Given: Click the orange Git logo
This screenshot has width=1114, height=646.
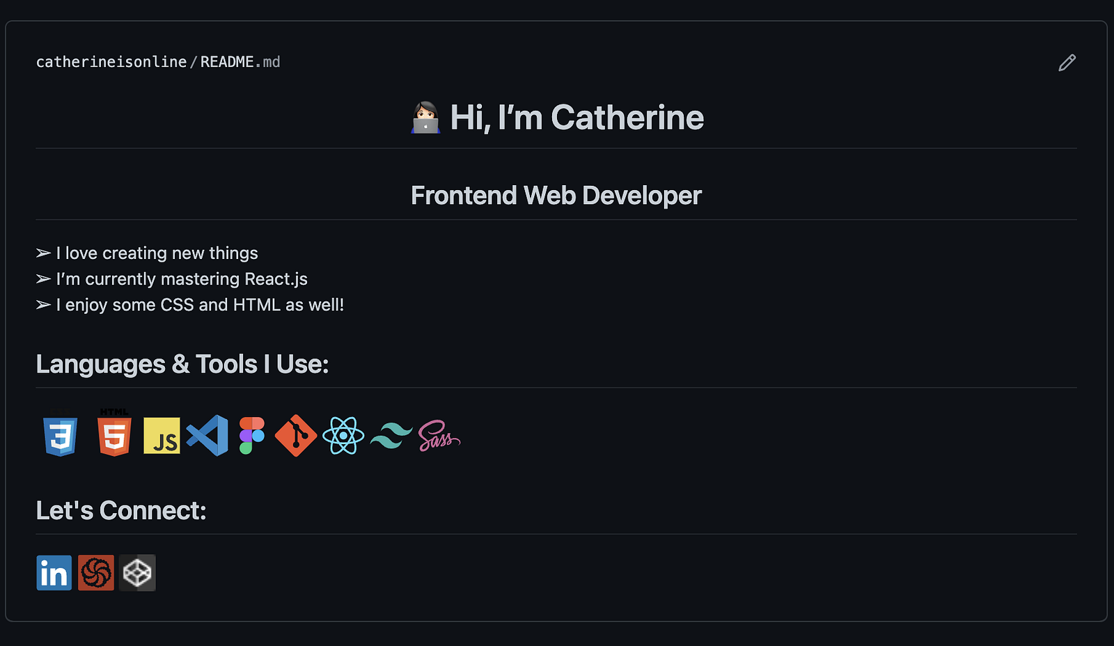Looking at the screenshot, I should [x=296, y=436].
